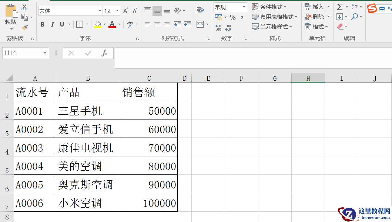392x222 pixels.
Task: Click the AutoSum icon
Action: point(339,6)
